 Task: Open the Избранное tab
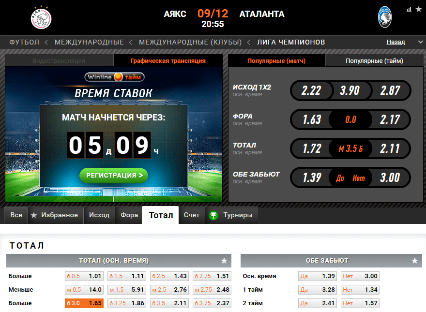(x=56, y=215)
